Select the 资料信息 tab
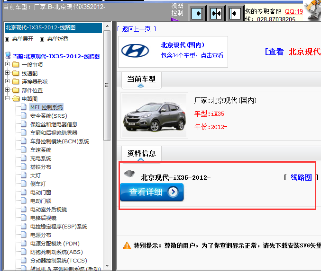The width and height of the screenshot is (321, 271). pyautogui.click(x=141, y=154)
